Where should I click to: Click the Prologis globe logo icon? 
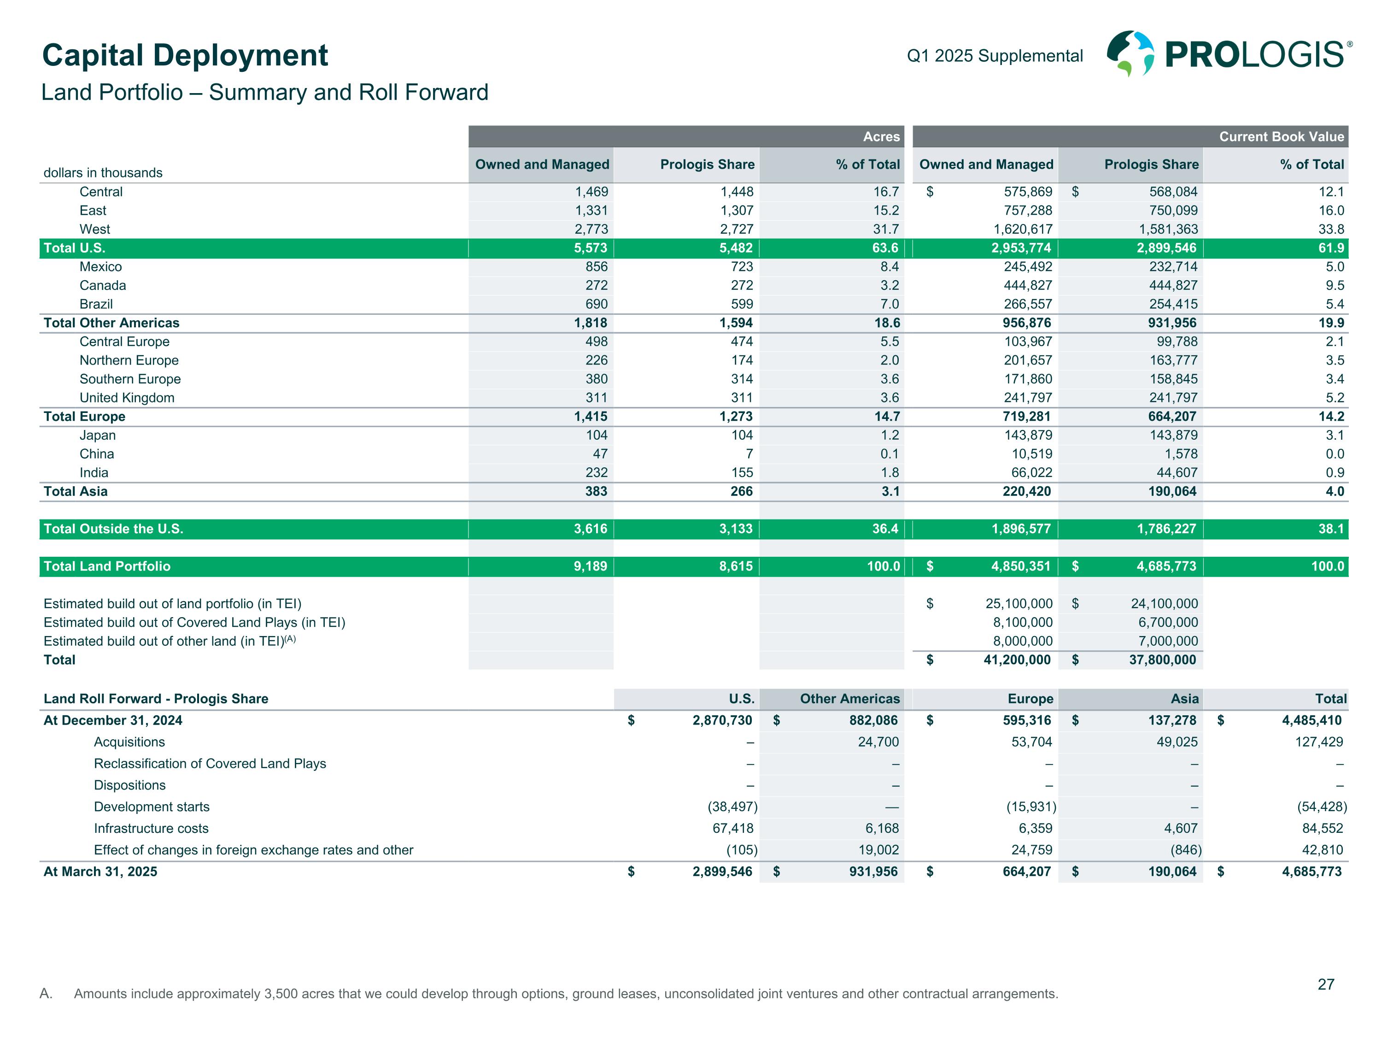click(x=1130, y=54)
